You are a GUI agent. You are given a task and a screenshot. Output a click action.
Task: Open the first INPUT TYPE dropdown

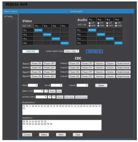coord(39,91)
